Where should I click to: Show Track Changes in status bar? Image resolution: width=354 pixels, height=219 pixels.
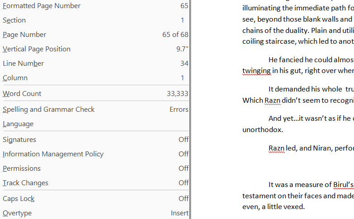pos(25,183)
